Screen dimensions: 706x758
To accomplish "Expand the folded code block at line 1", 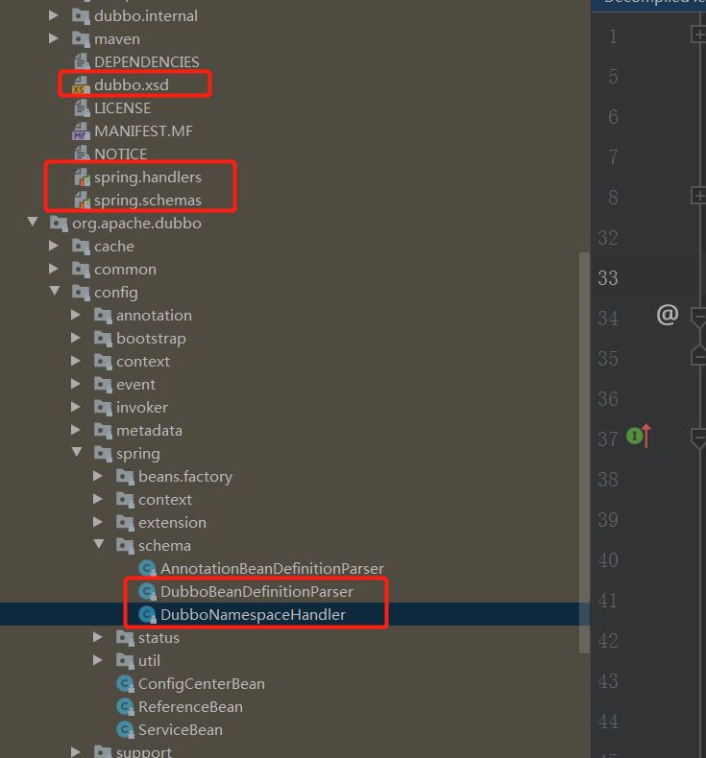I will (x=698, y=35).
